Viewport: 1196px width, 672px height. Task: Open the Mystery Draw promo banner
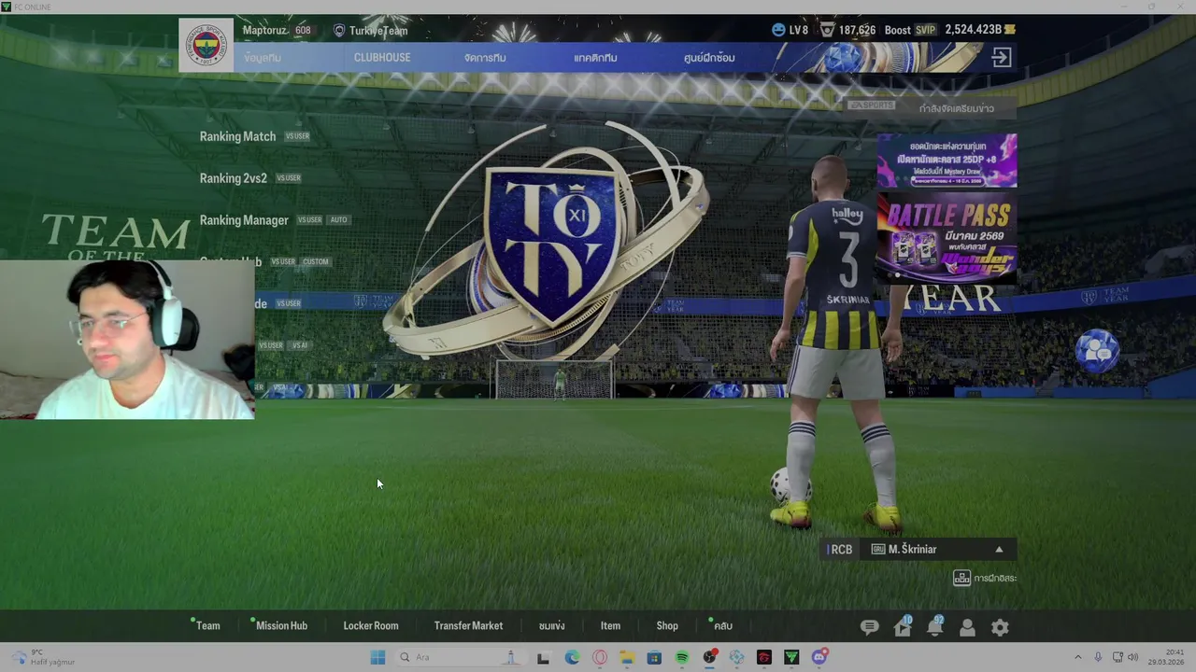click(x=947, y=161)
